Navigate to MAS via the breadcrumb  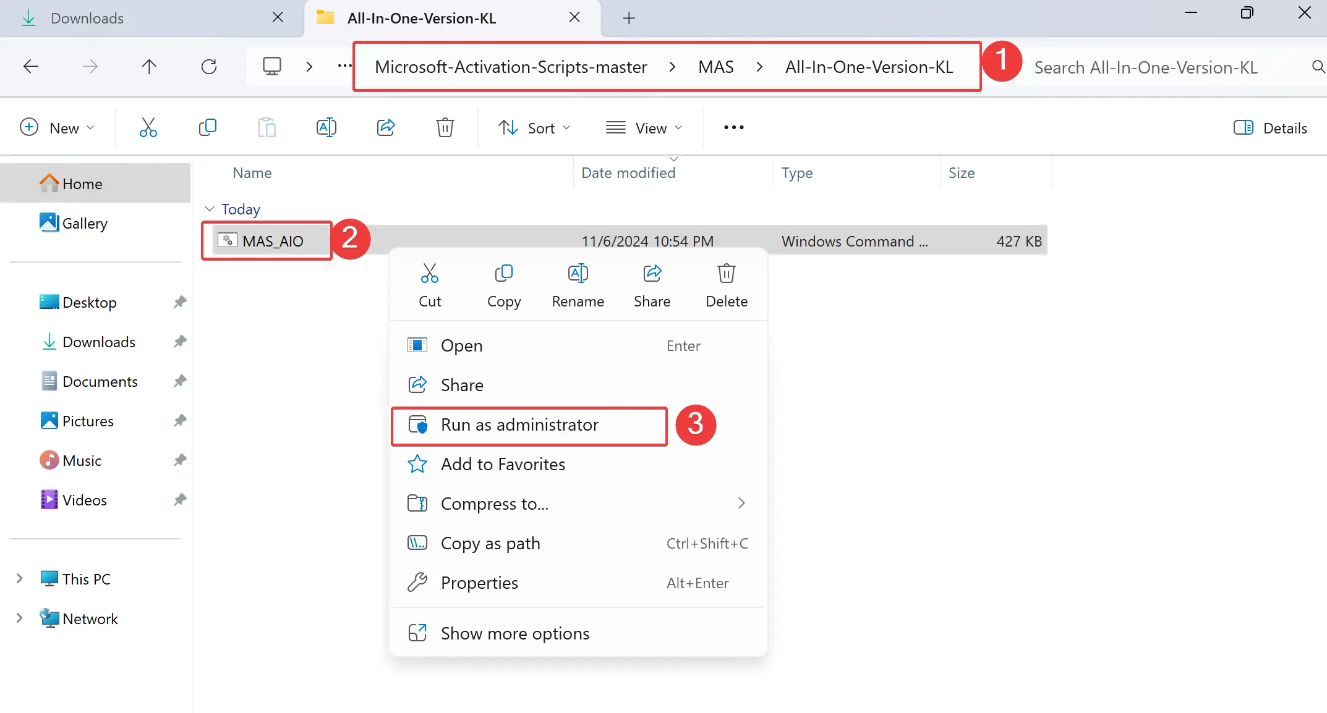pos(715,67)
